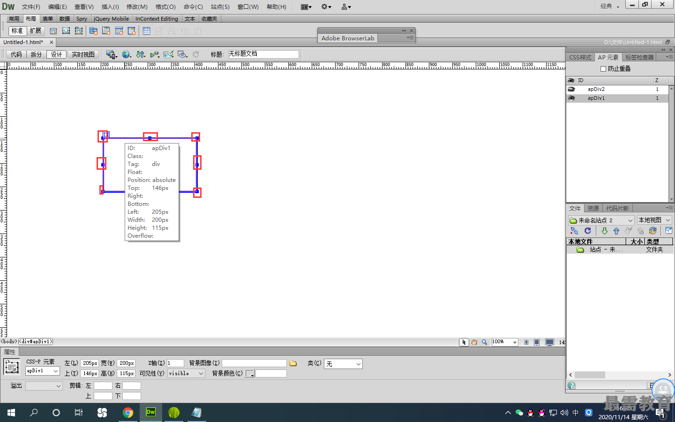Choose the Select arrow tool in status bar
This screenshot has height=422, width=675.
tap(464, 342)
